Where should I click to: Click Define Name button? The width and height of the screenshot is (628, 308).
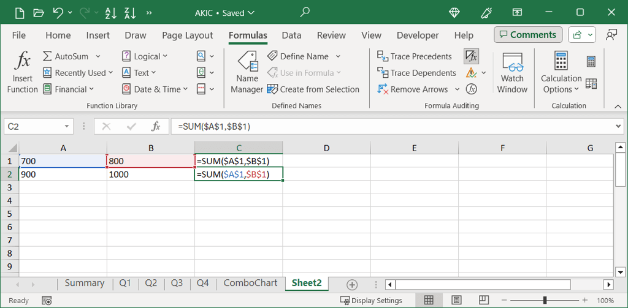click(x=298, y=56)
